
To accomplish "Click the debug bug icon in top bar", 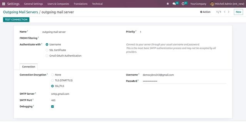I will coord(168,3).
